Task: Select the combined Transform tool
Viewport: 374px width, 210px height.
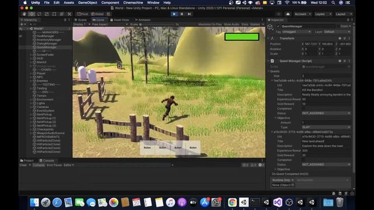Action: point(62,14)
